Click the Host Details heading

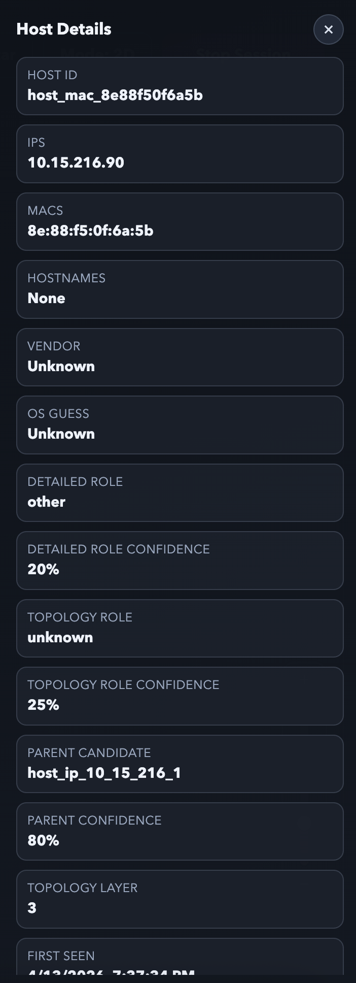coord(64,29)
